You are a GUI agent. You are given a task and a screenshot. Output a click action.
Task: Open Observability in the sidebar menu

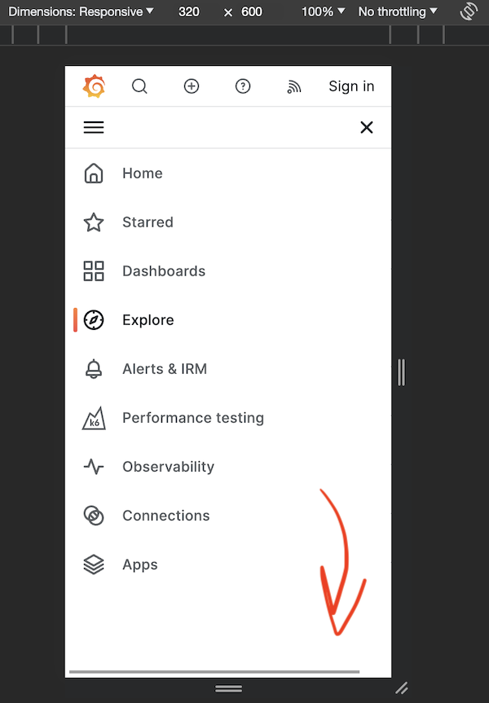[168, 466]
